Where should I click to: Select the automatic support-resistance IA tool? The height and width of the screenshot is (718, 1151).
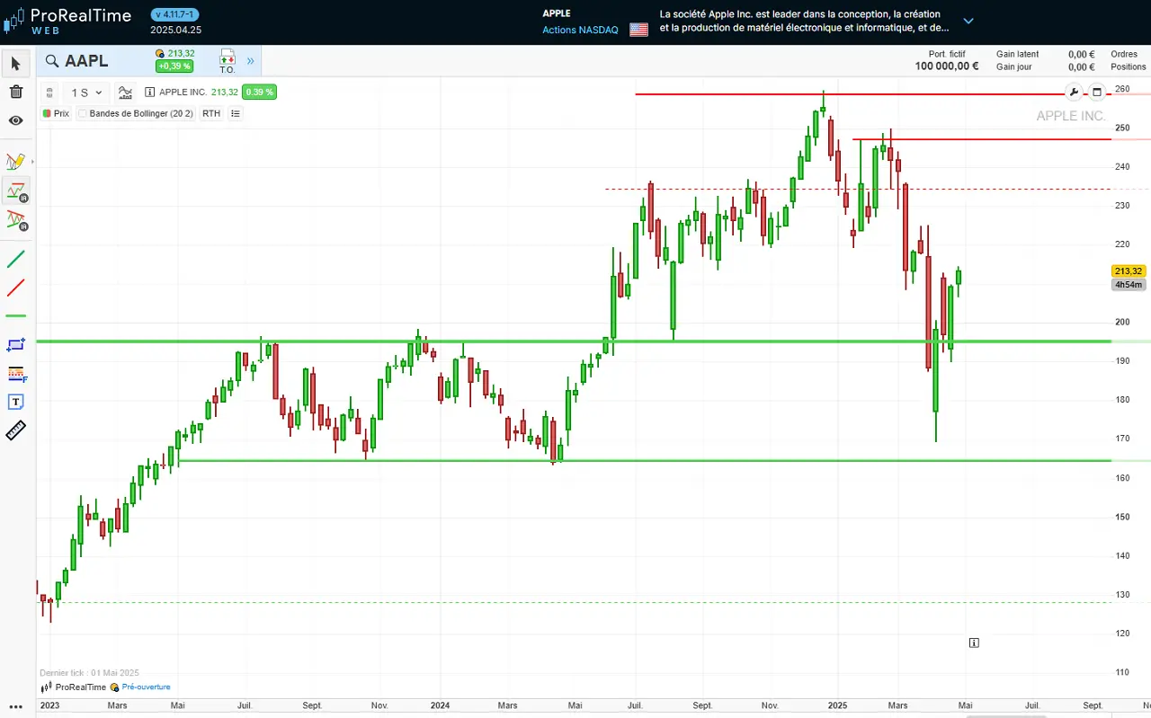(15, 191)
